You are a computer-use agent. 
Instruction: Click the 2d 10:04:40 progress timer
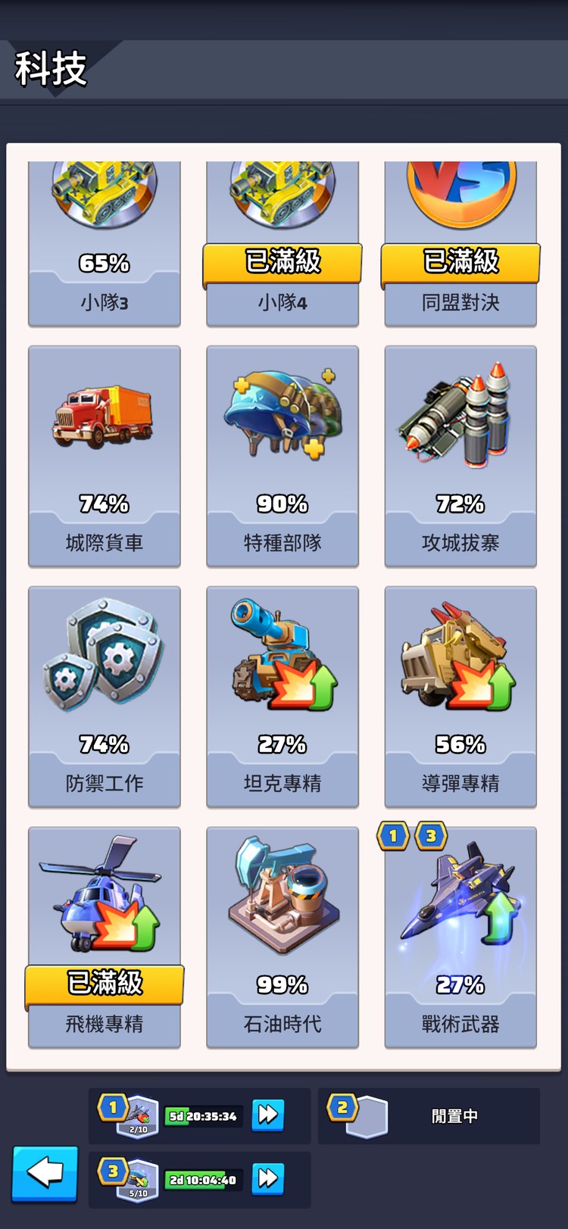[x=203, y=1180]
